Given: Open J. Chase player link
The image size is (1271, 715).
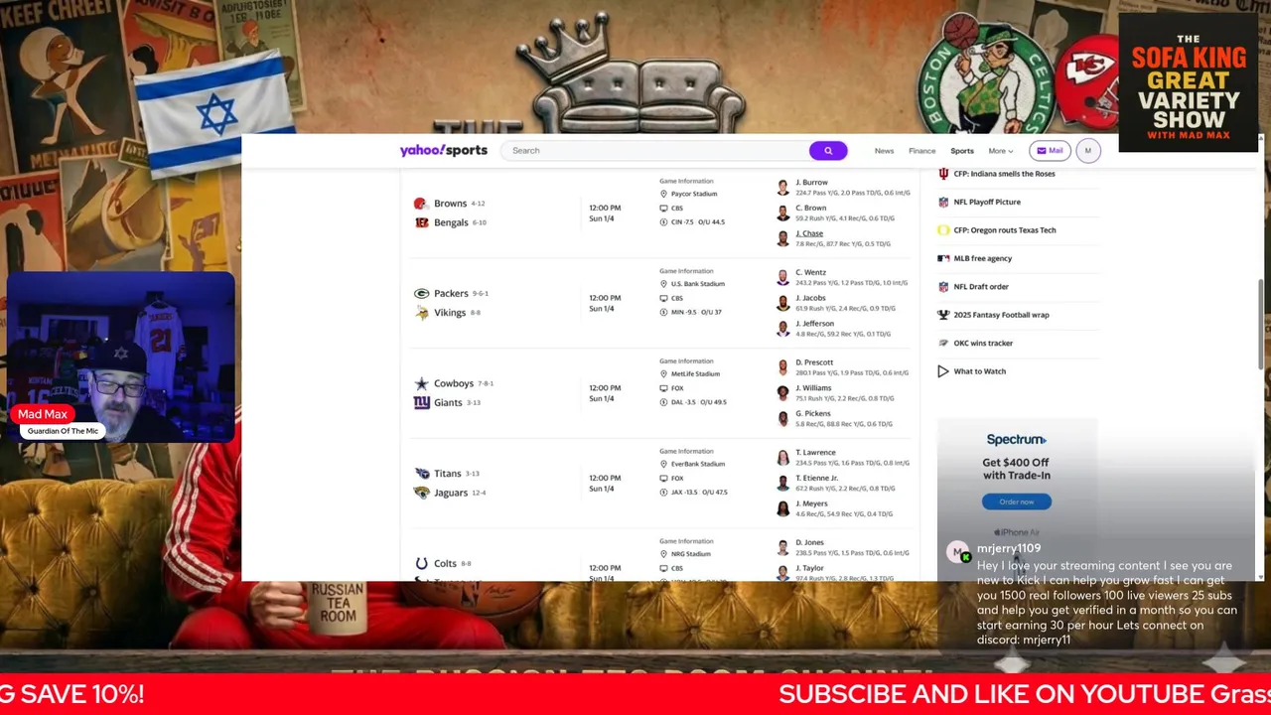Looking at the screenshot, I should point(809,233).
